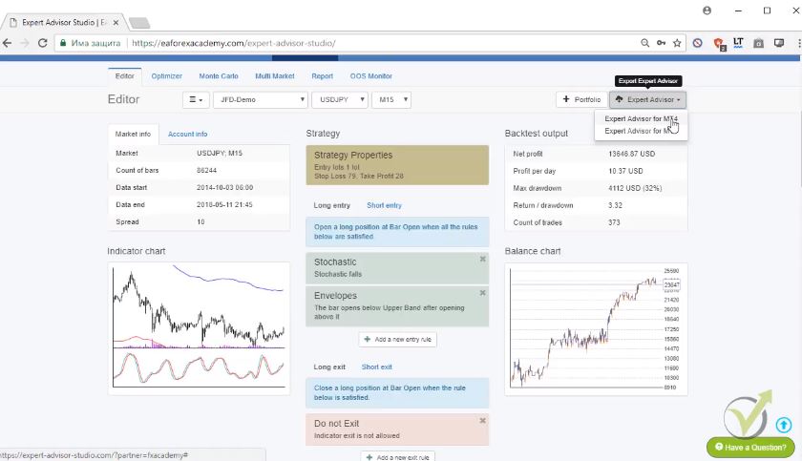
Task: Click the Indicator chart preview
Action: 199,328
